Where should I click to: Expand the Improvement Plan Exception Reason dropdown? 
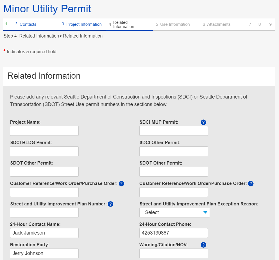coord(174,213)
